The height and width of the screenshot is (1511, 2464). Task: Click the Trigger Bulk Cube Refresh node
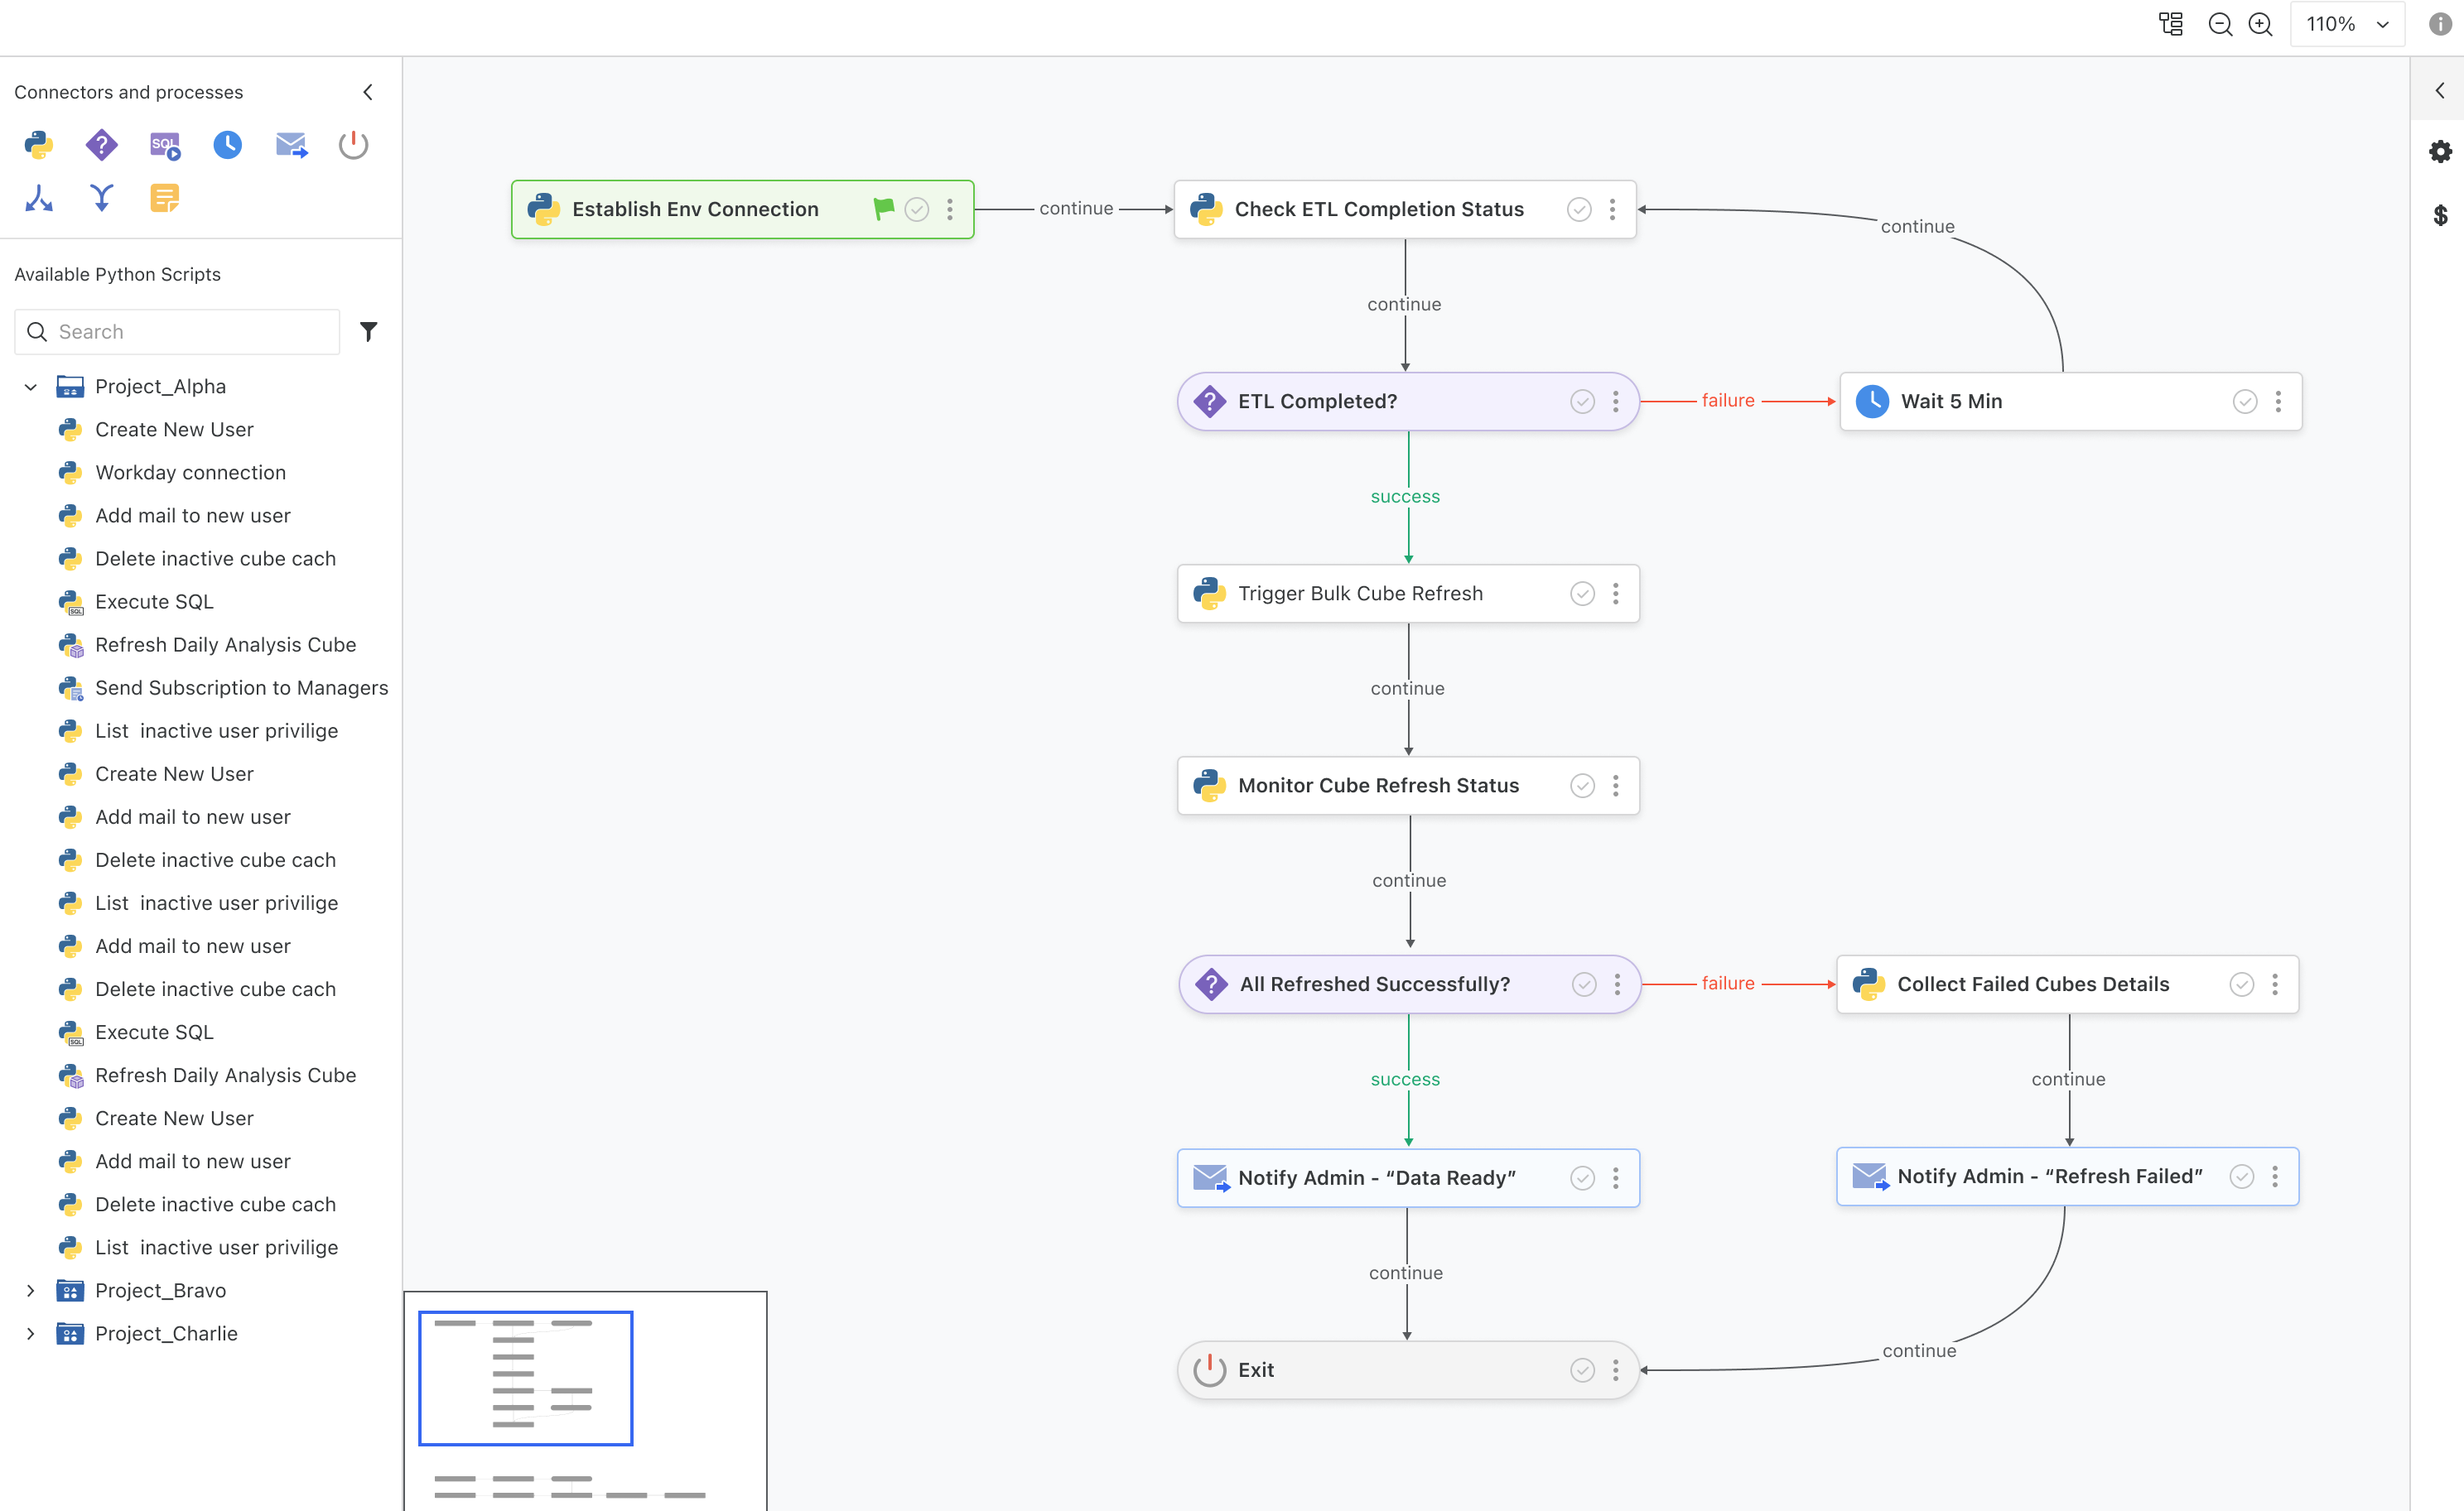[x=1408, y=594]
